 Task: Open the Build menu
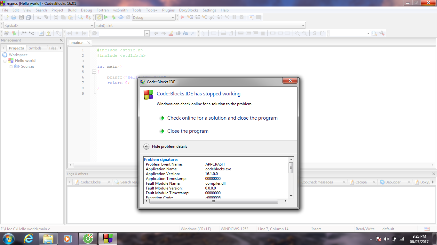pyautogui.click(x=72, y=10)
